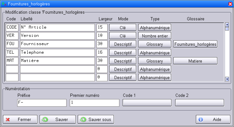Click the scrollbar down arrow

tap(227, 79)
